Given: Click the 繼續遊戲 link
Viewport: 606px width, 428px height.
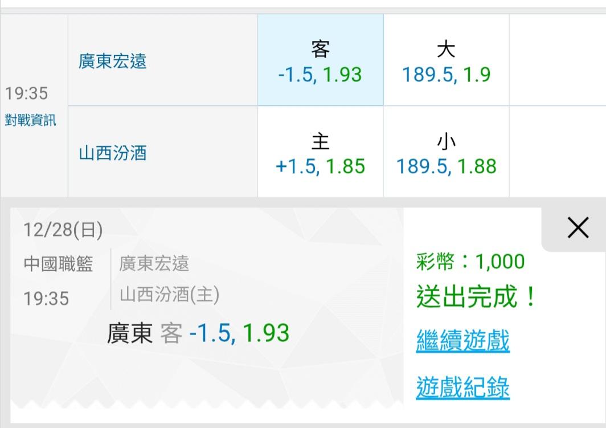Looking at the screenshot, I should [x=462, y=341].
